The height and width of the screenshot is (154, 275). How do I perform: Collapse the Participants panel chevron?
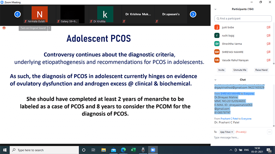pos(216,9)
